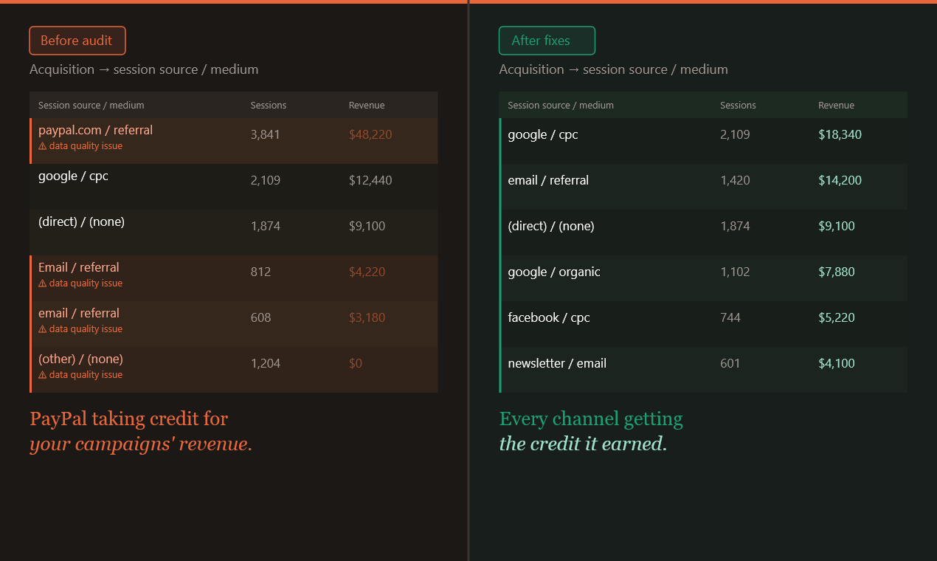Click the data quality issue label on (other) row

pyautogui.click(x=86, y=374)
